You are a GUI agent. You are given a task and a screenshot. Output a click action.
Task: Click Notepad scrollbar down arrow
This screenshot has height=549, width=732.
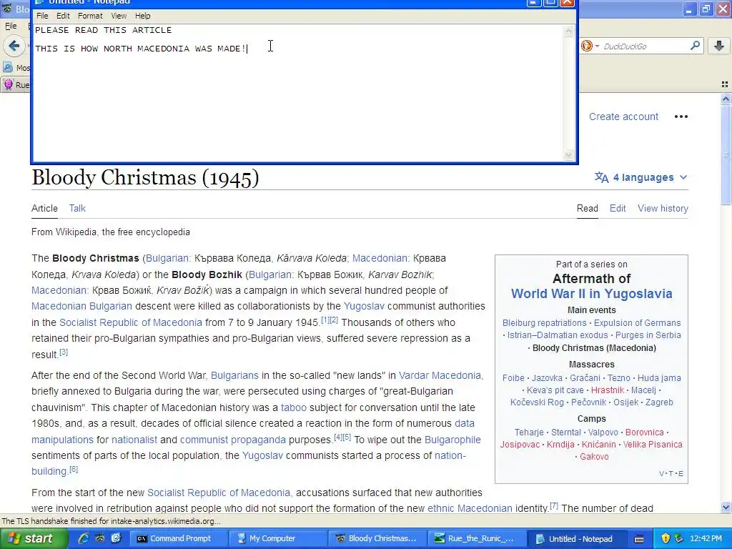pos(568,155)
